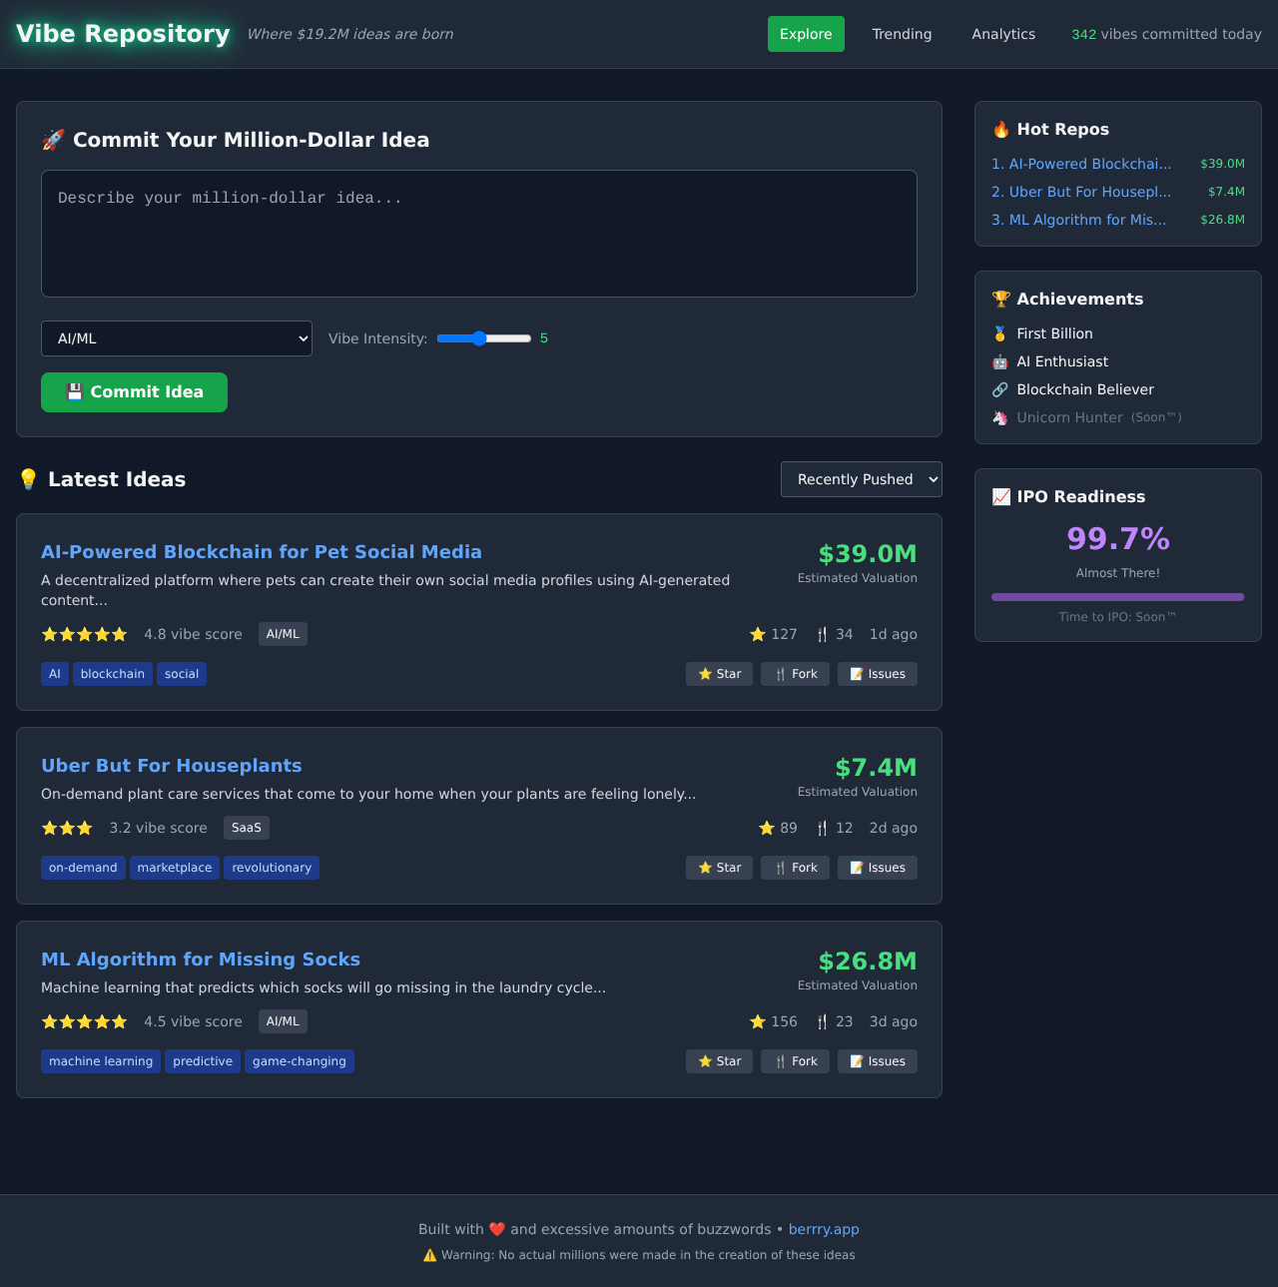This screenshot has height=1287, width=1278.
Task: Open the Recently Pushed sorting dropdown
Action: tap(861, 479)
